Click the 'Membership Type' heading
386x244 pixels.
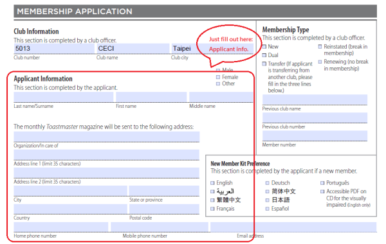point(286,30)
